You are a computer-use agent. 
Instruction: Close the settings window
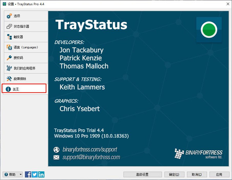(228, 4)
